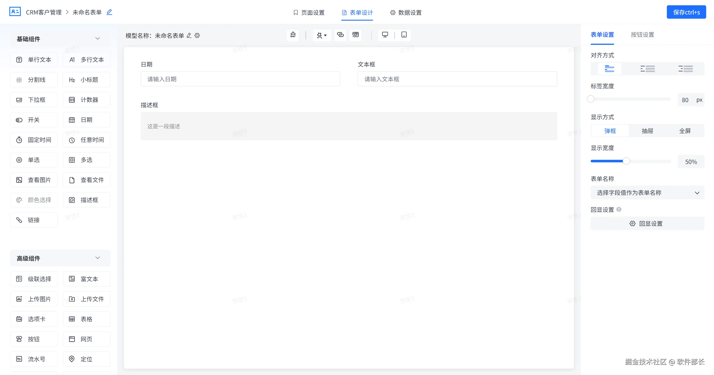
Task: Click the image preview toolbar icon
Action: (x=355, y=35)
